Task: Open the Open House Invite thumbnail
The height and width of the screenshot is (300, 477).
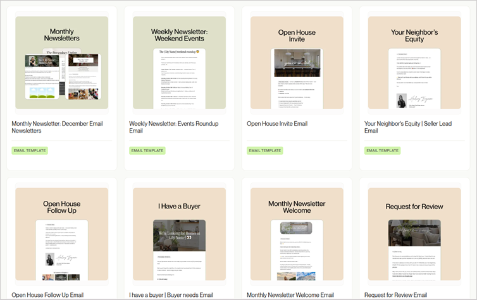Action: point(297,63)
